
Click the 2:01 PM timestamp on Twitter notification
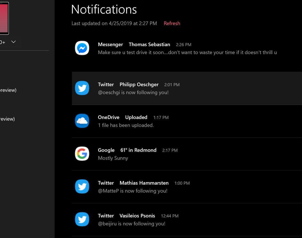coord(172,85)
